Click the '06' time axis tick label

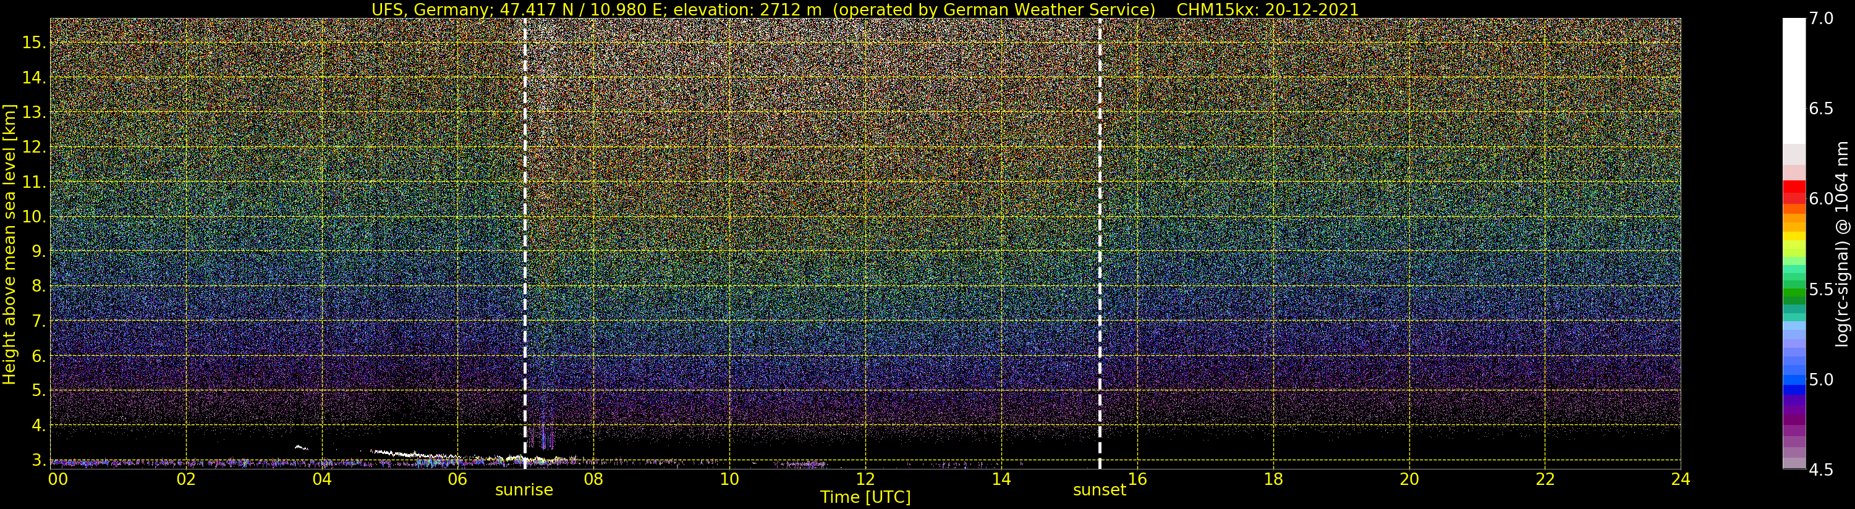click(x=458, y=479)
